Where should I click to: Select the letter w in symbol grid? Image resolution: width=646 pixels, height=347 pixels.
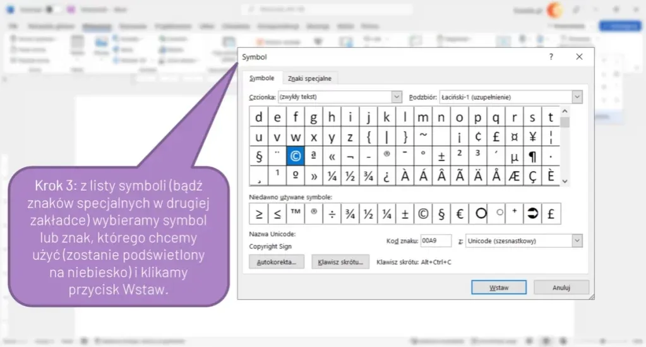pos(295,136)
